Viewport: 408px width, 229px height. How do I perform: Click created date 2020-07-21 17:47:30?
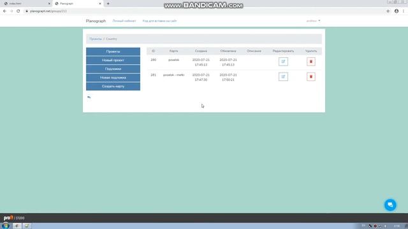pyautogui.click(x=201, y=78)
